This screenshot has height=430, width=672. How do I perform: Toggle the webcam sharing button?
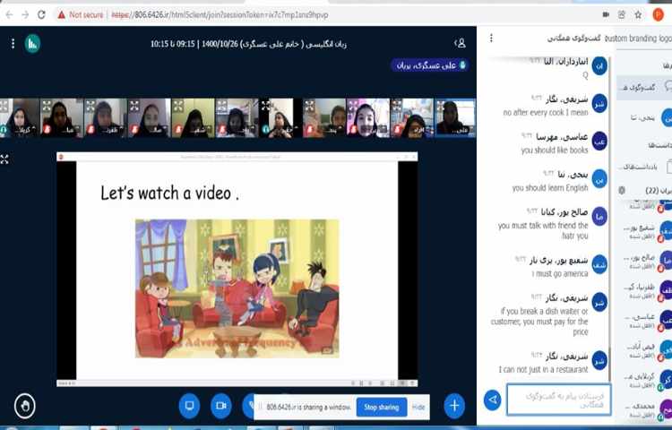tap(221, 405)
